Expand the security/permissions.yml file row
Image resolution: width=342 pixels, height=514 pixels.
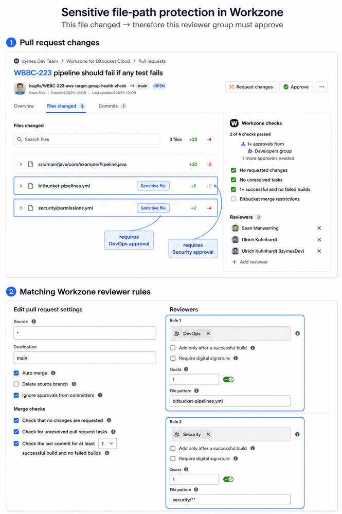click(21, 208)
